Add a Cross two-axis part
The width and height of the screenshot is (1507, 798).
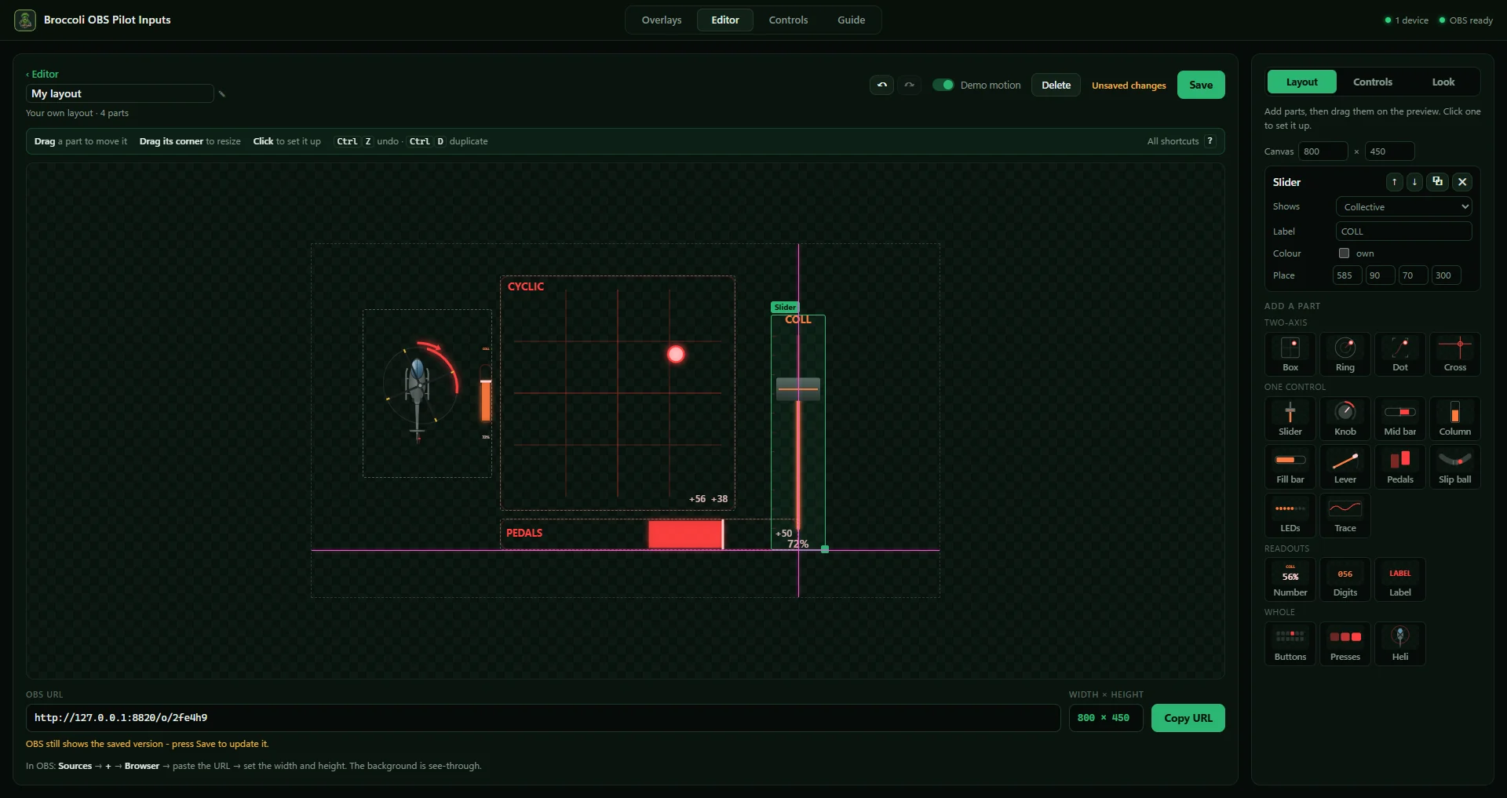(1455, 354)
